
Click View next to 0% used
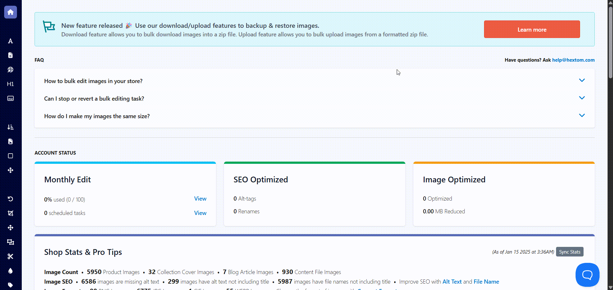coord(200,199)
